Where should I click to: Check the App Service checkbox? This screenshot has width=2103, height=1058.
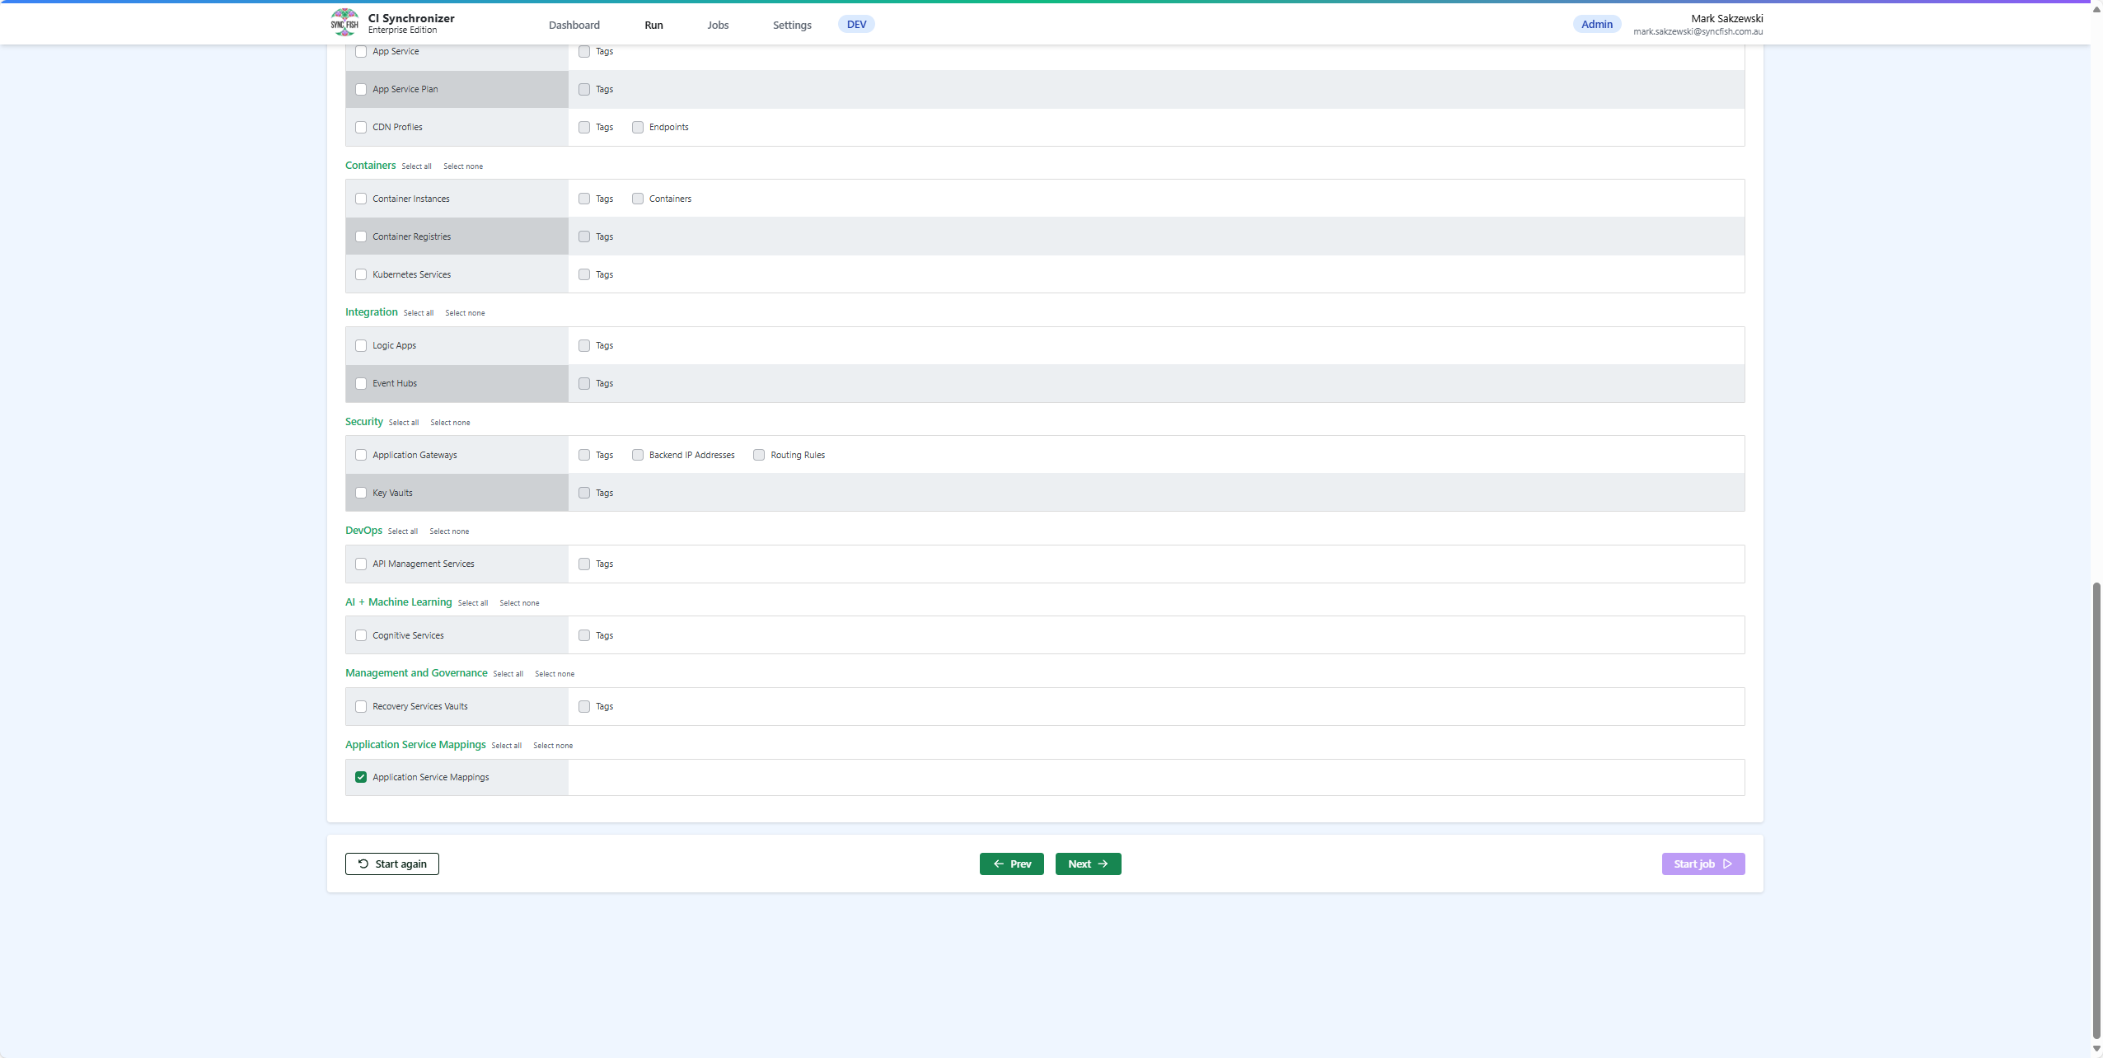[361, 52]
